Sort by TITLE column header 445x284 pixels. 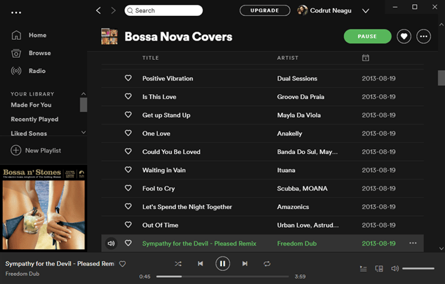click(150, 58)
